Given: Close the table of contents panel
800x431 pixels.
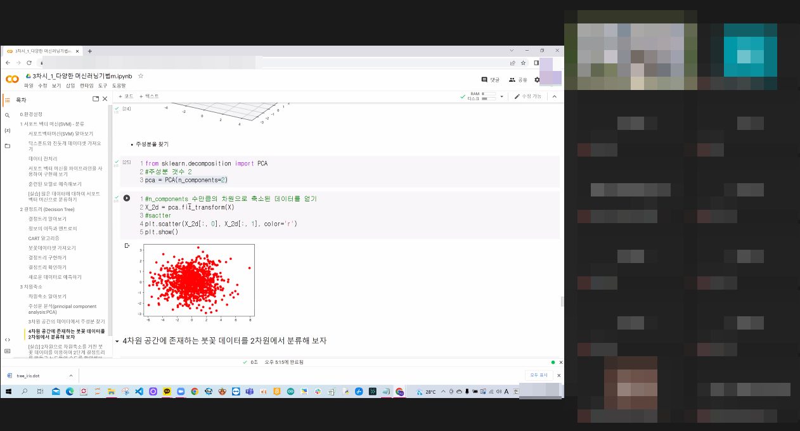Looking at the screenshot, I should (105, 99).
